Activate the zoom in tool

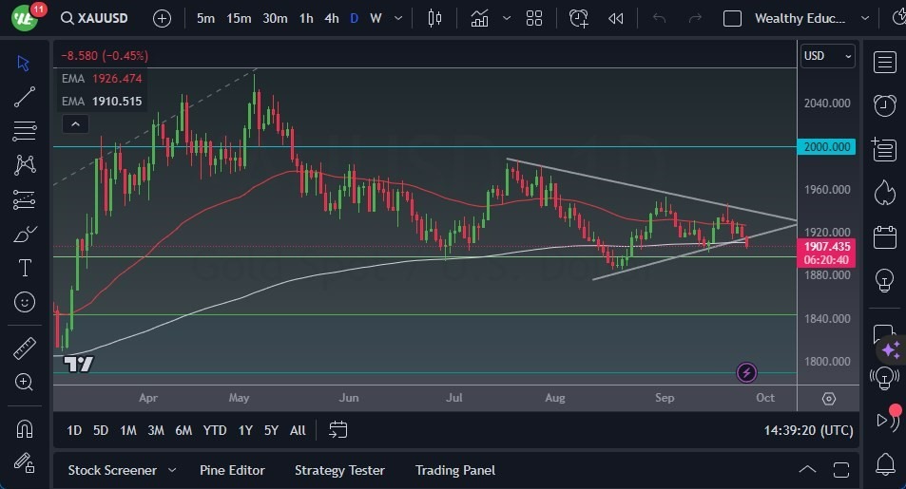click(25, 383)
